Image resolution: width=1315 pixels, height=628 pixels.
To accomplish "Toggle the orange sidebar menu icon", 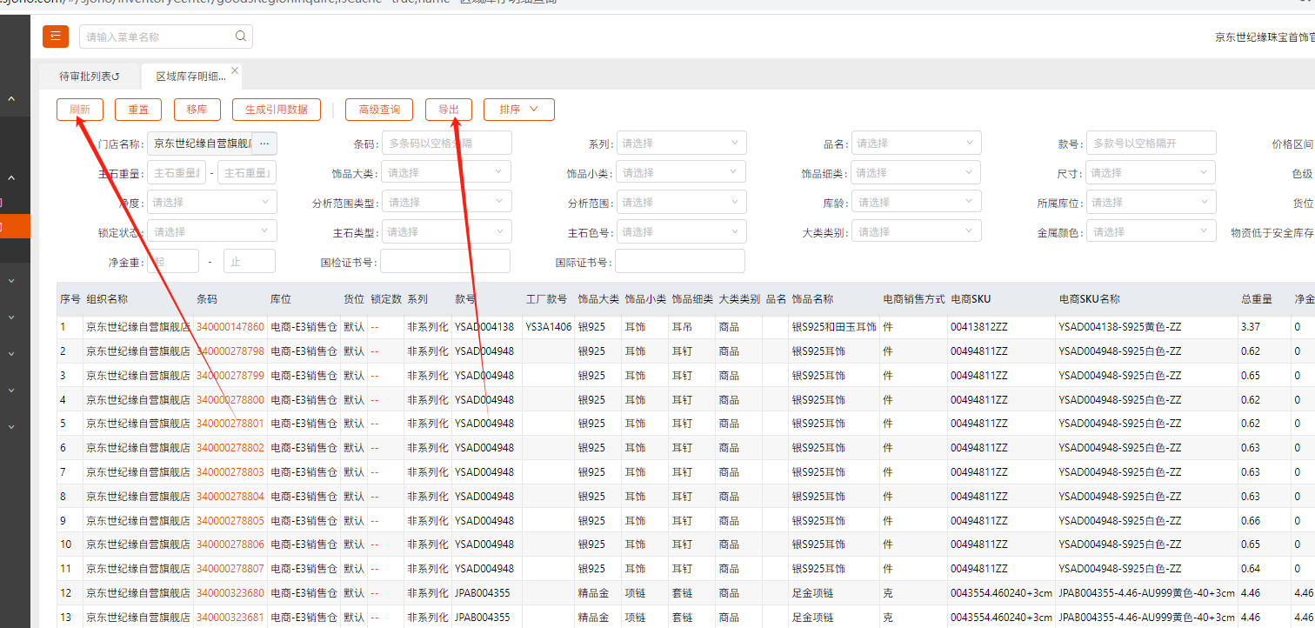I will 55,37.
